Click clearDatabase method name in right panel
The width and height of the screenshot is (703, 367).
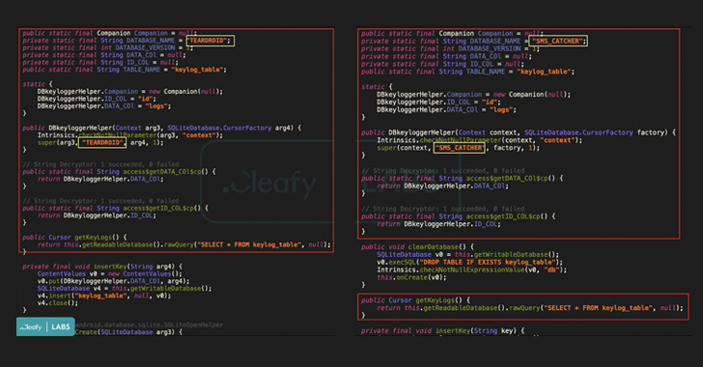tap(431, 247)
